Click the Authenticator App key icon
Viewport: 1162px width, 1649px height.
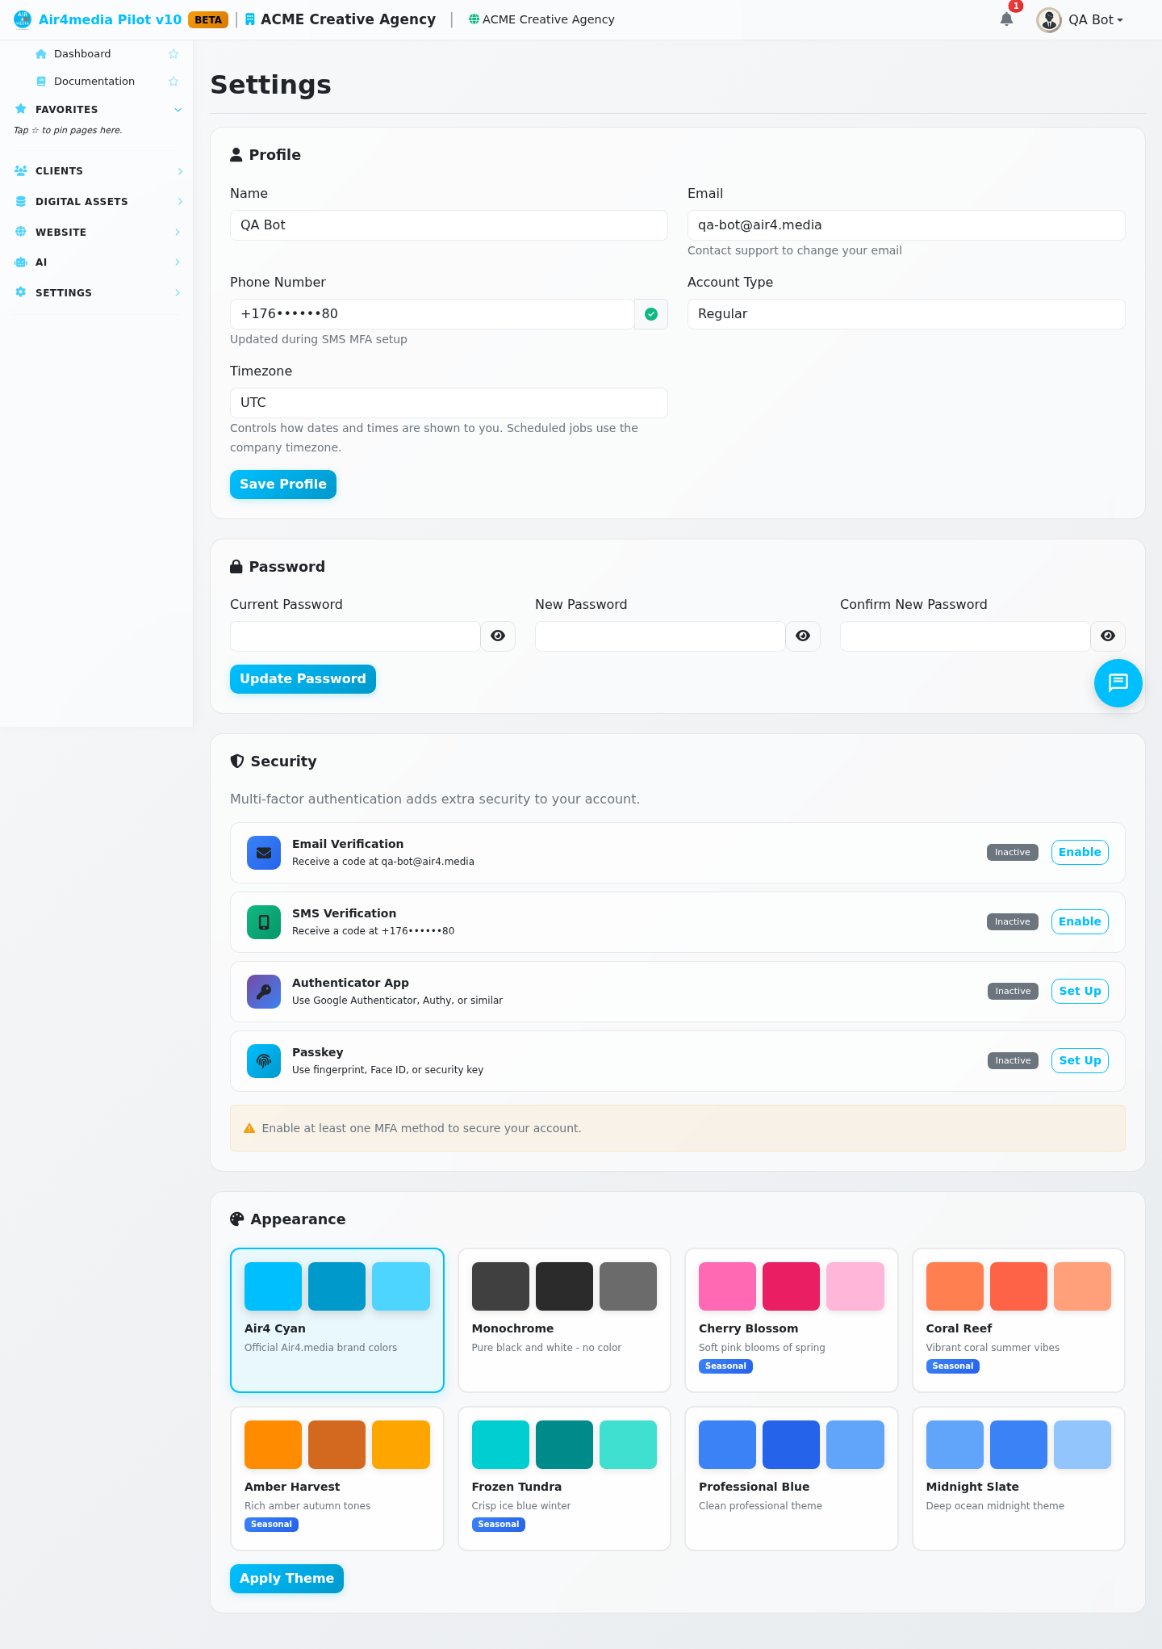[264, 992]
